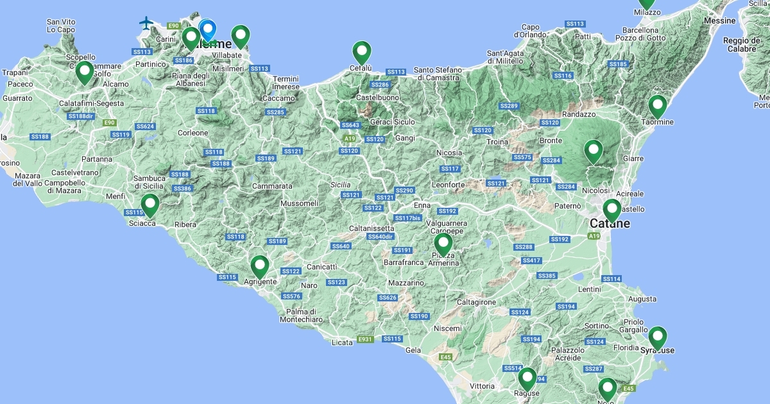Click the blue pin marker at Palermo
The image size is (770, 404).
point(207,29)
